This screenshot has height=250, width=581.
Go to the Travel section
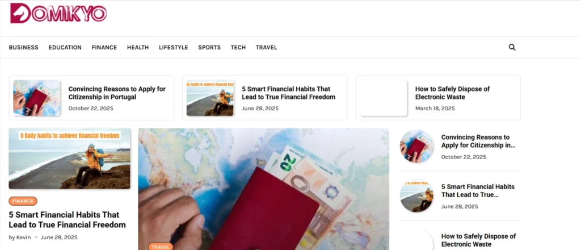(x=267, y=48)
